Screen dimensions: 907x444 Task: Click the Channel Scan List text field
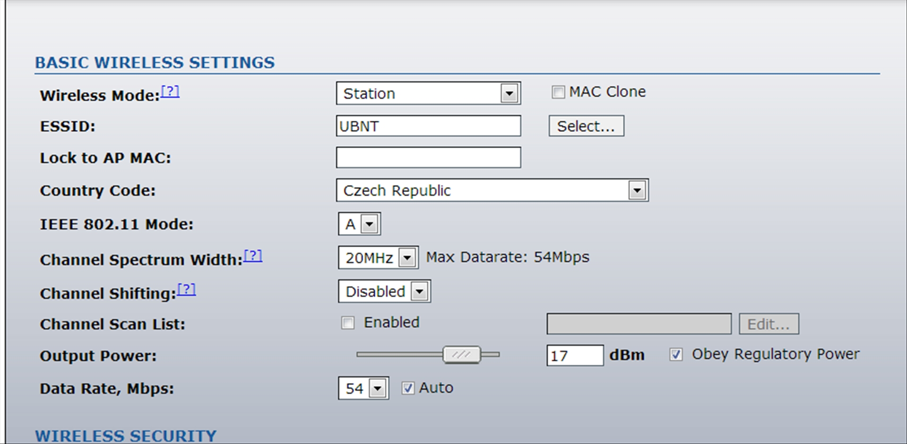(x=639, y=324)
